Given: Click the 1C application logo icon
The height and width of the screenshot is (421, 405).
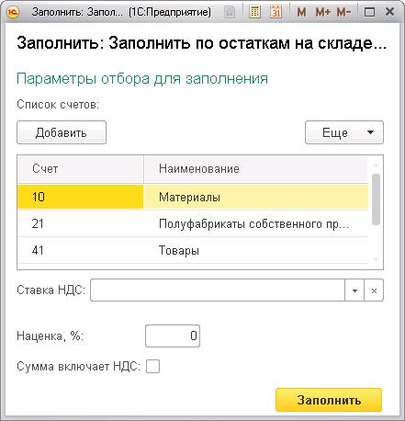Looking at the screenshot, I should pos(14,12).
